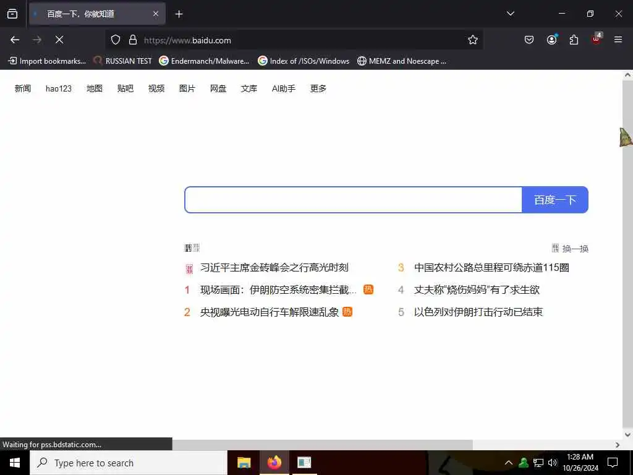Open the 新闻 link

23,88
